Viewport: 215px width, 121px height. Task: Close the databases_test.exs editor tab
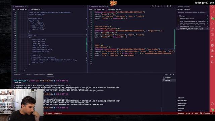point(107,6)
